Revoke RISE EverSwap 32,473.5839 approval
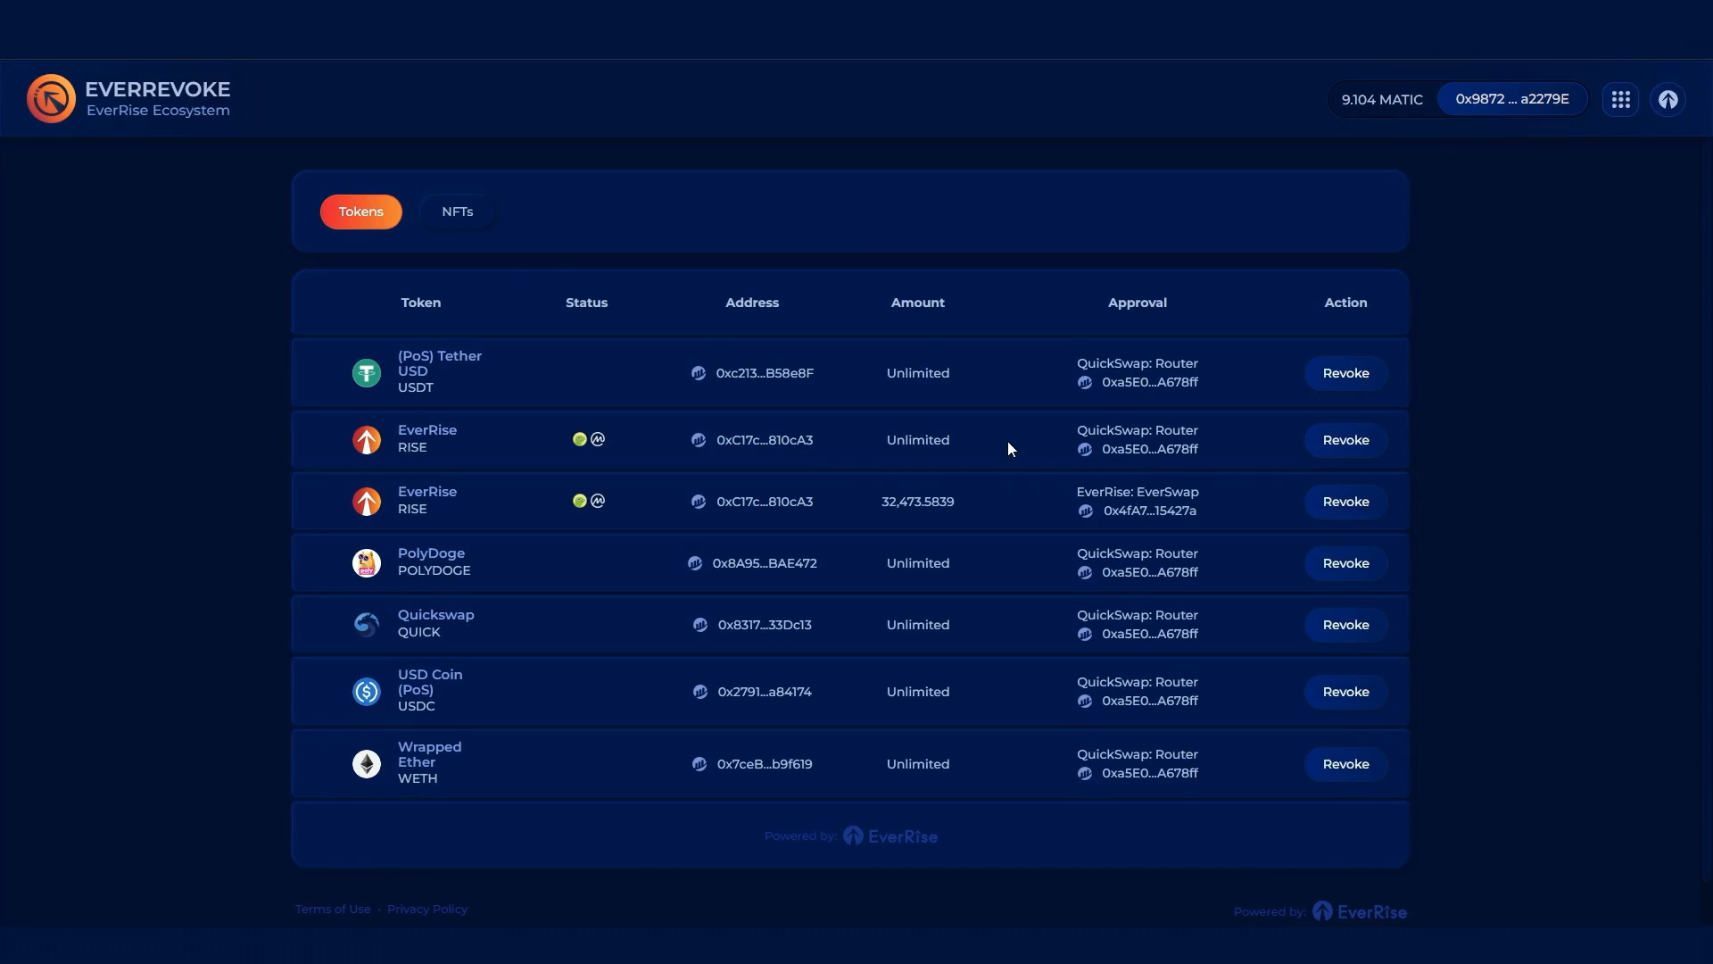 tap(1345, 502)
